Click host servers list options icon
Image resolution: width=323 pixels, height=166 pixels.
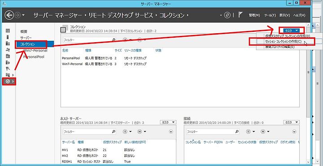point(125,131)
